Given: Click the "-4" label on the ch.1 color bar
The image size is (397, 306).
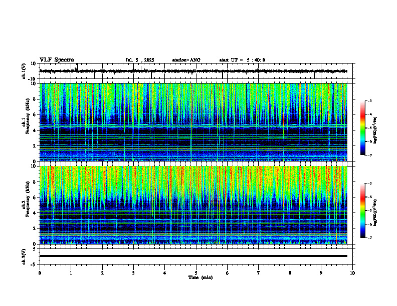Looking at the screenshot, I should pyautogui.click(x=370, y=114).
